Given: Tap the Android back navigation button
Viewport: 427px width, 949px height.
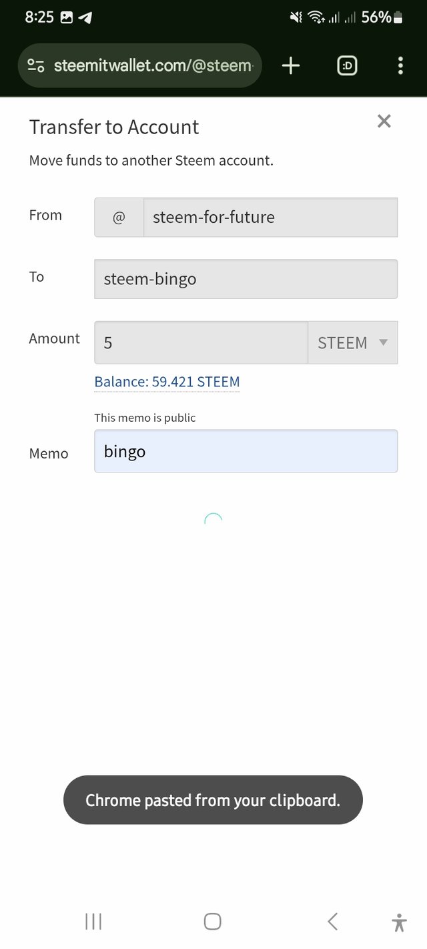Looking at the screenshot, I should pyautogui.click(x=332, y=922).
